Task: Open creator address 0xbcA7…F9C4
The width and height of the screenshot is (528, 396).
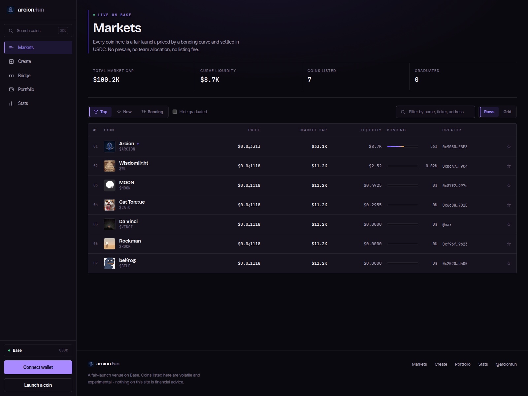Action: click(x=455, y=166)
